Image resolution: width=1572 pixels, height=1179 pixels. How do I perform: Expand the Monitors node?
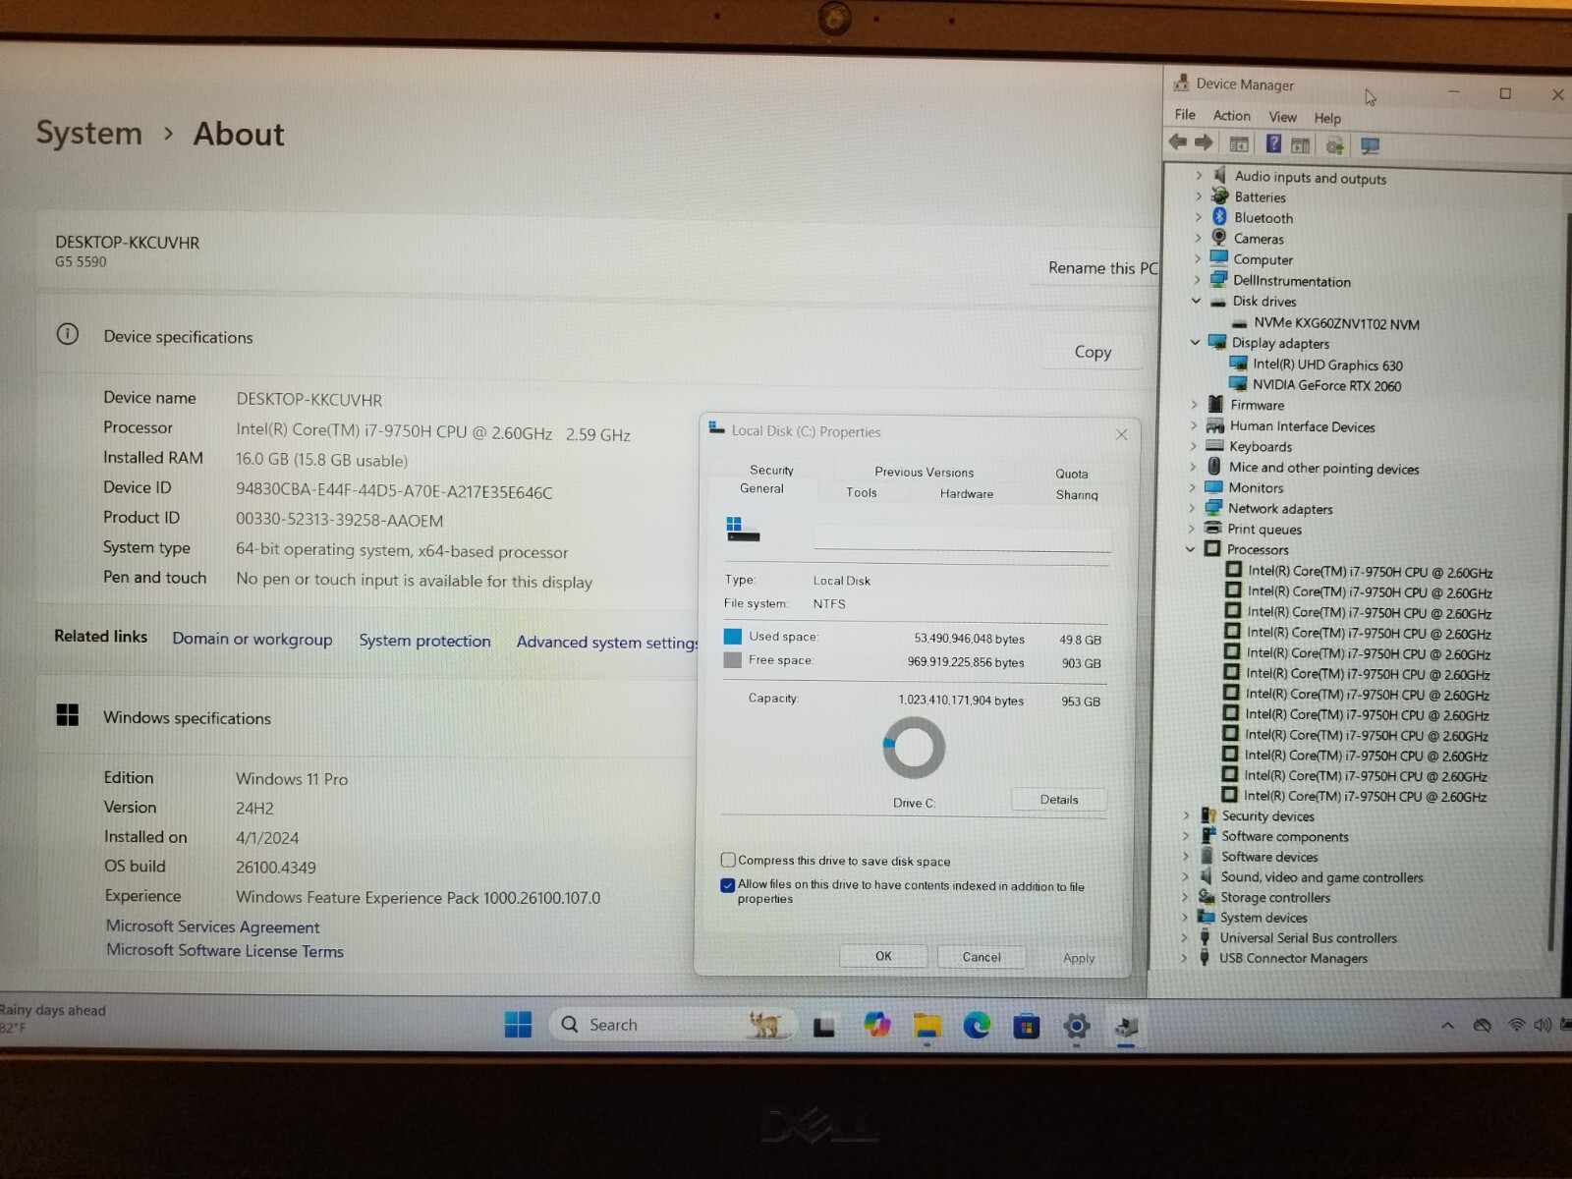[x=1193, y=487]
